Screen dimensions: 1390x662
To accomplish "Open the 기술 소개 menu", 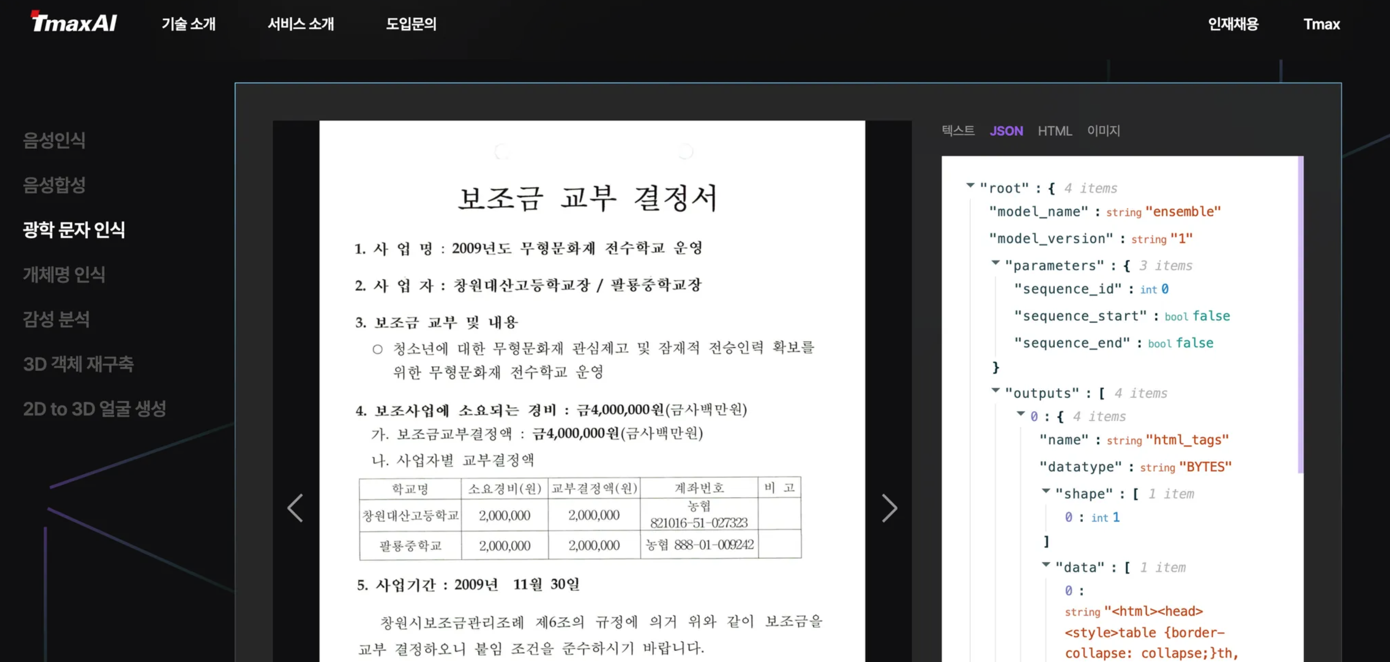I will tap(188, 24).
